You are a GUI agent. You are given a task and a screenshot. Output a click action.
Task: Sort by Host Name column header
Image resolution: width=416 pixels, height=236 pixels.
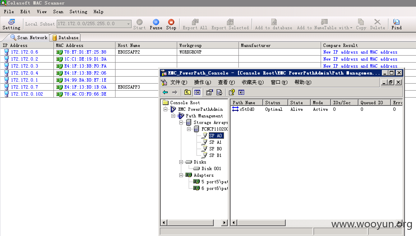[x=146, y=45]
